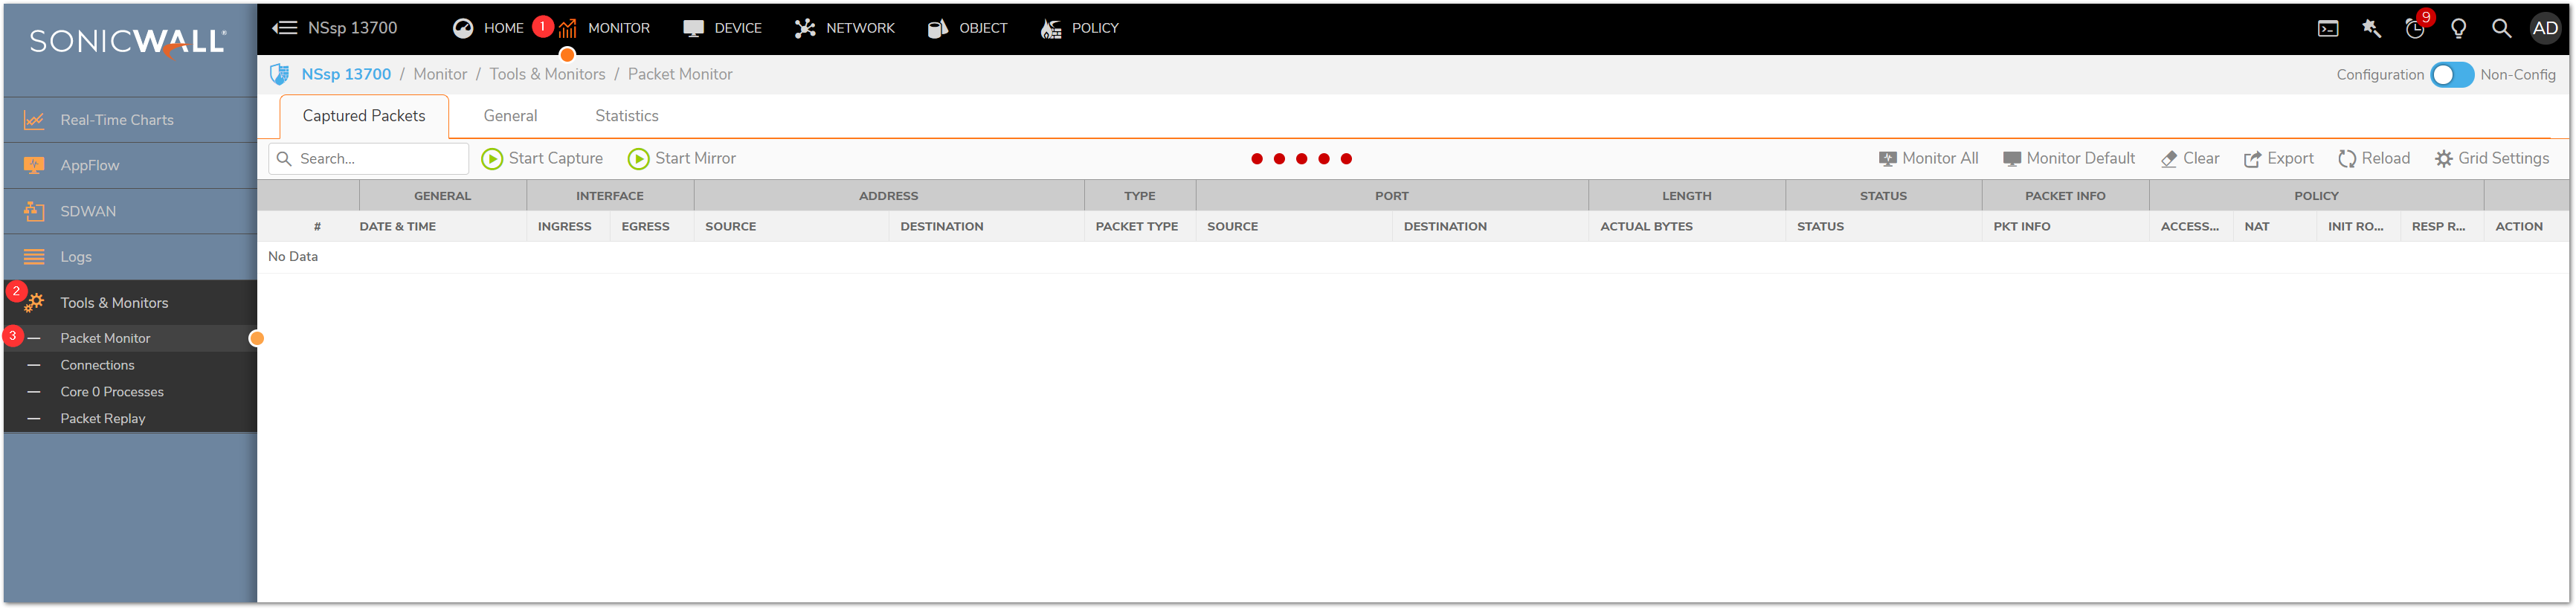
Task: Open pending notifications clock icon
Action: click(2414, 29)
